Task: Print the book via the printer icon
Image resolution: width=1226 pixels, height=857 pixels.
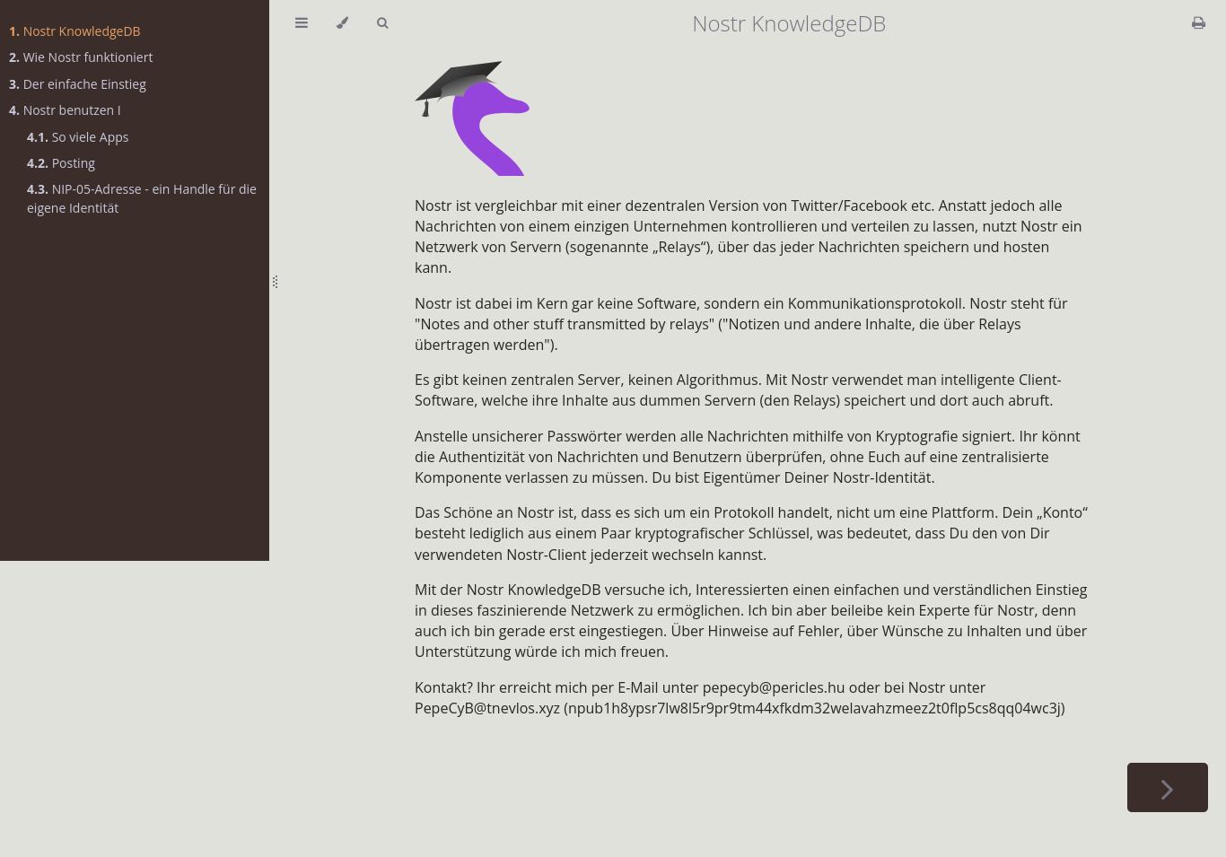Action: tap(1198, 22)
